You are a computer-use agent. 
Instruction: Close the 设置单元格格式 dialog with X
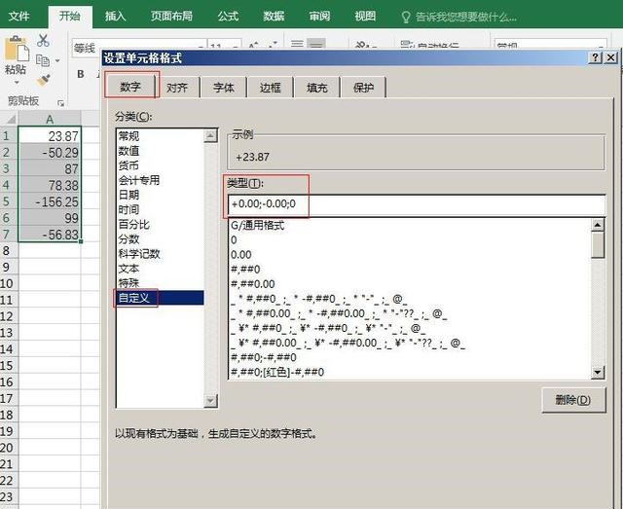pyautogui.click(x=610, y=57)
